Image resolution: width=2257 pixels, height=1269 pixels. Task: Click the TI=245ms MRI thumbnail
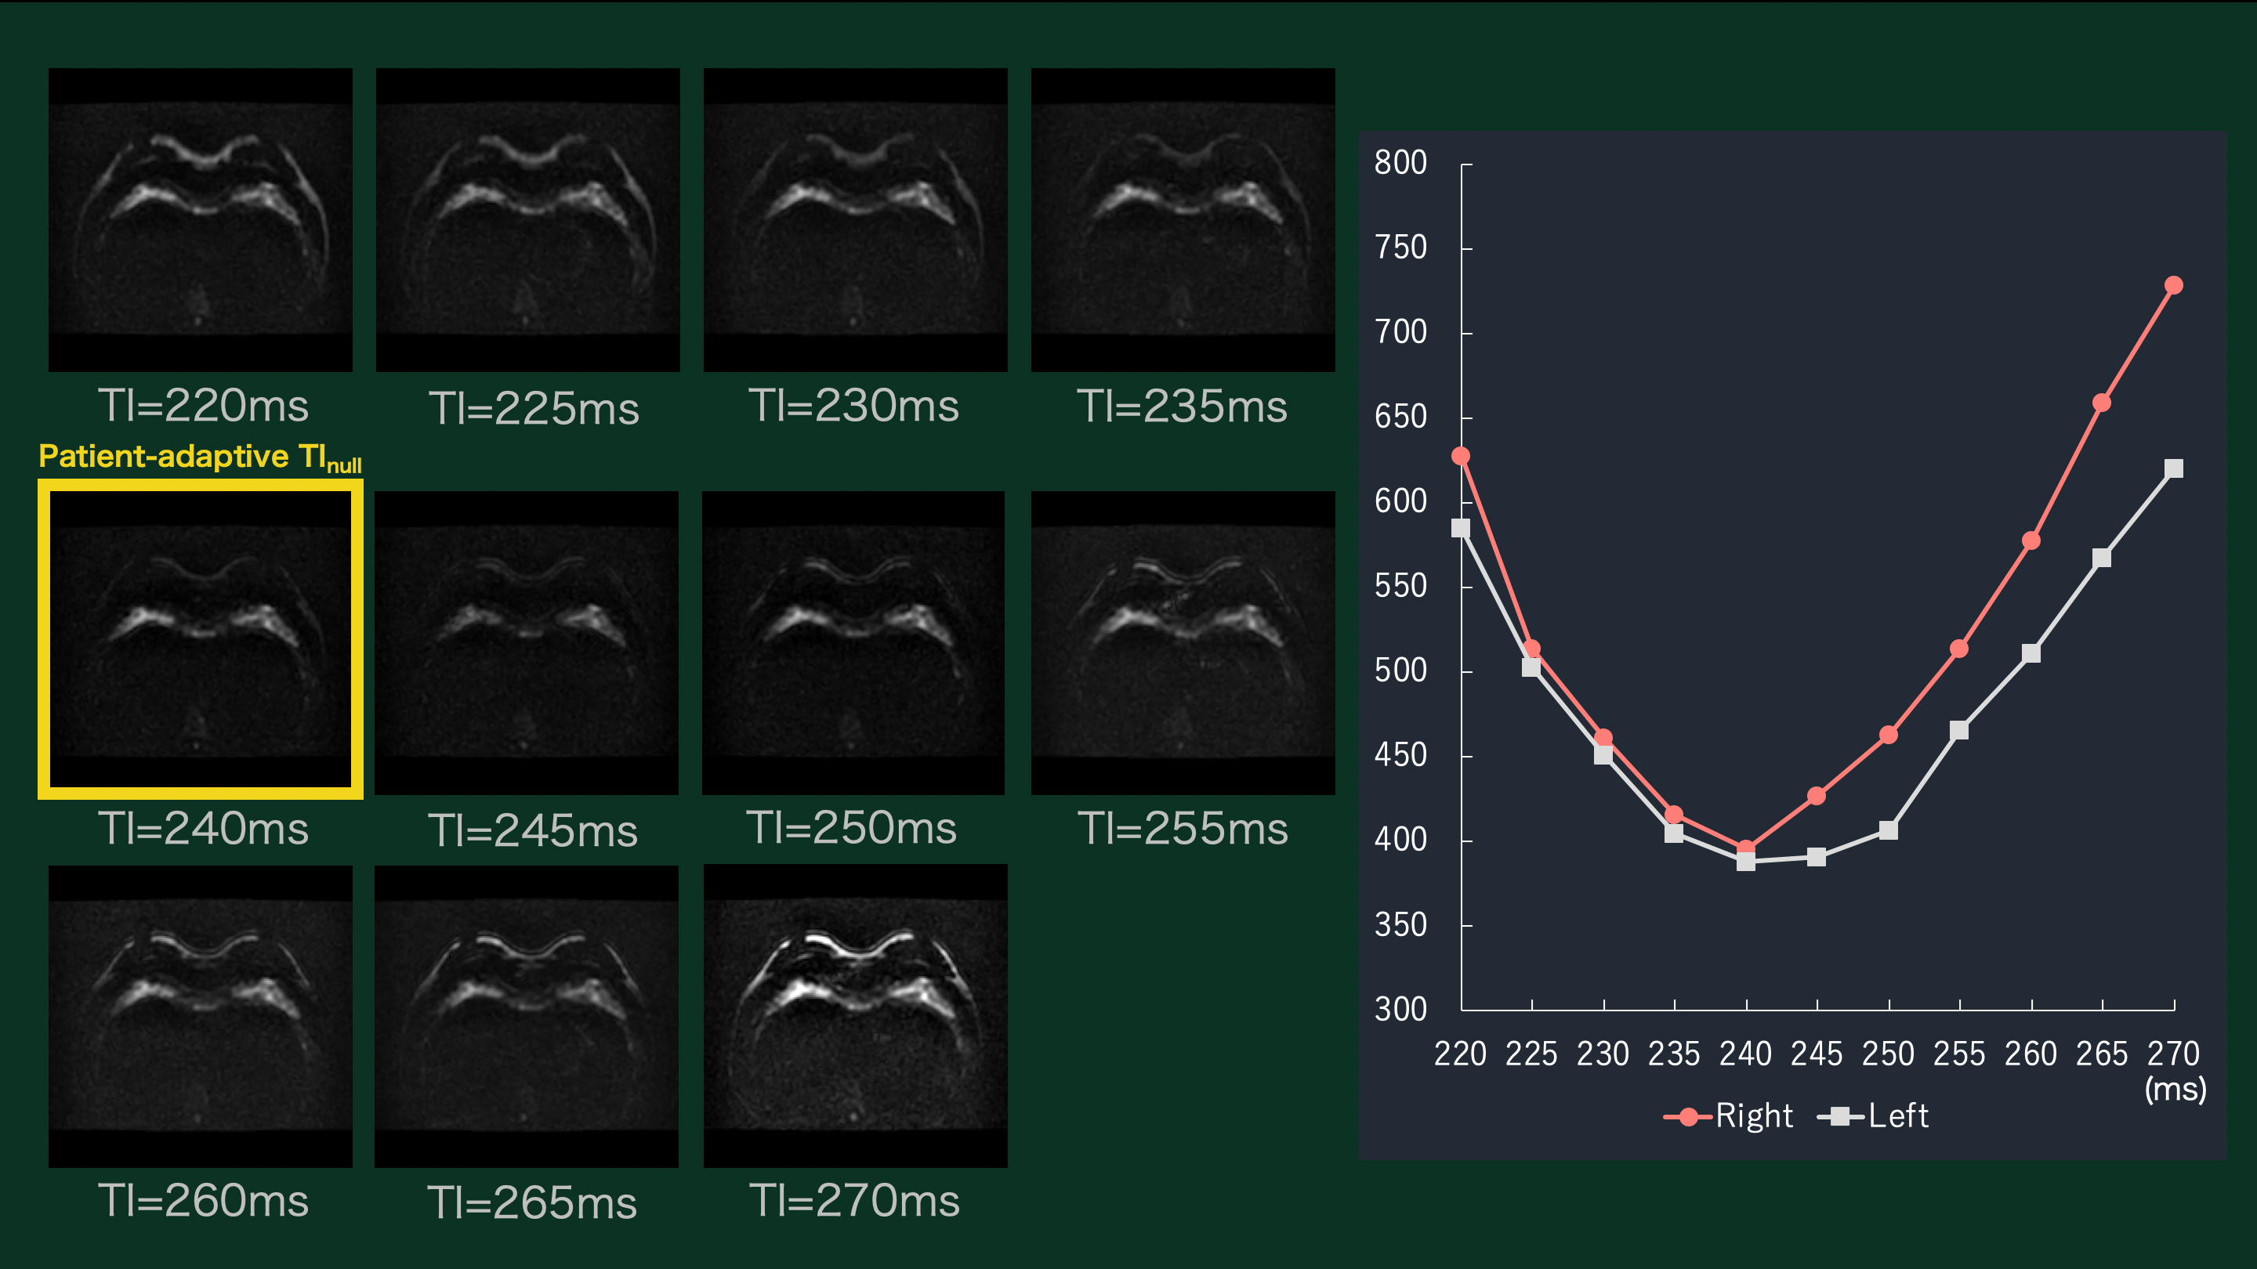(x=527, y=643)
